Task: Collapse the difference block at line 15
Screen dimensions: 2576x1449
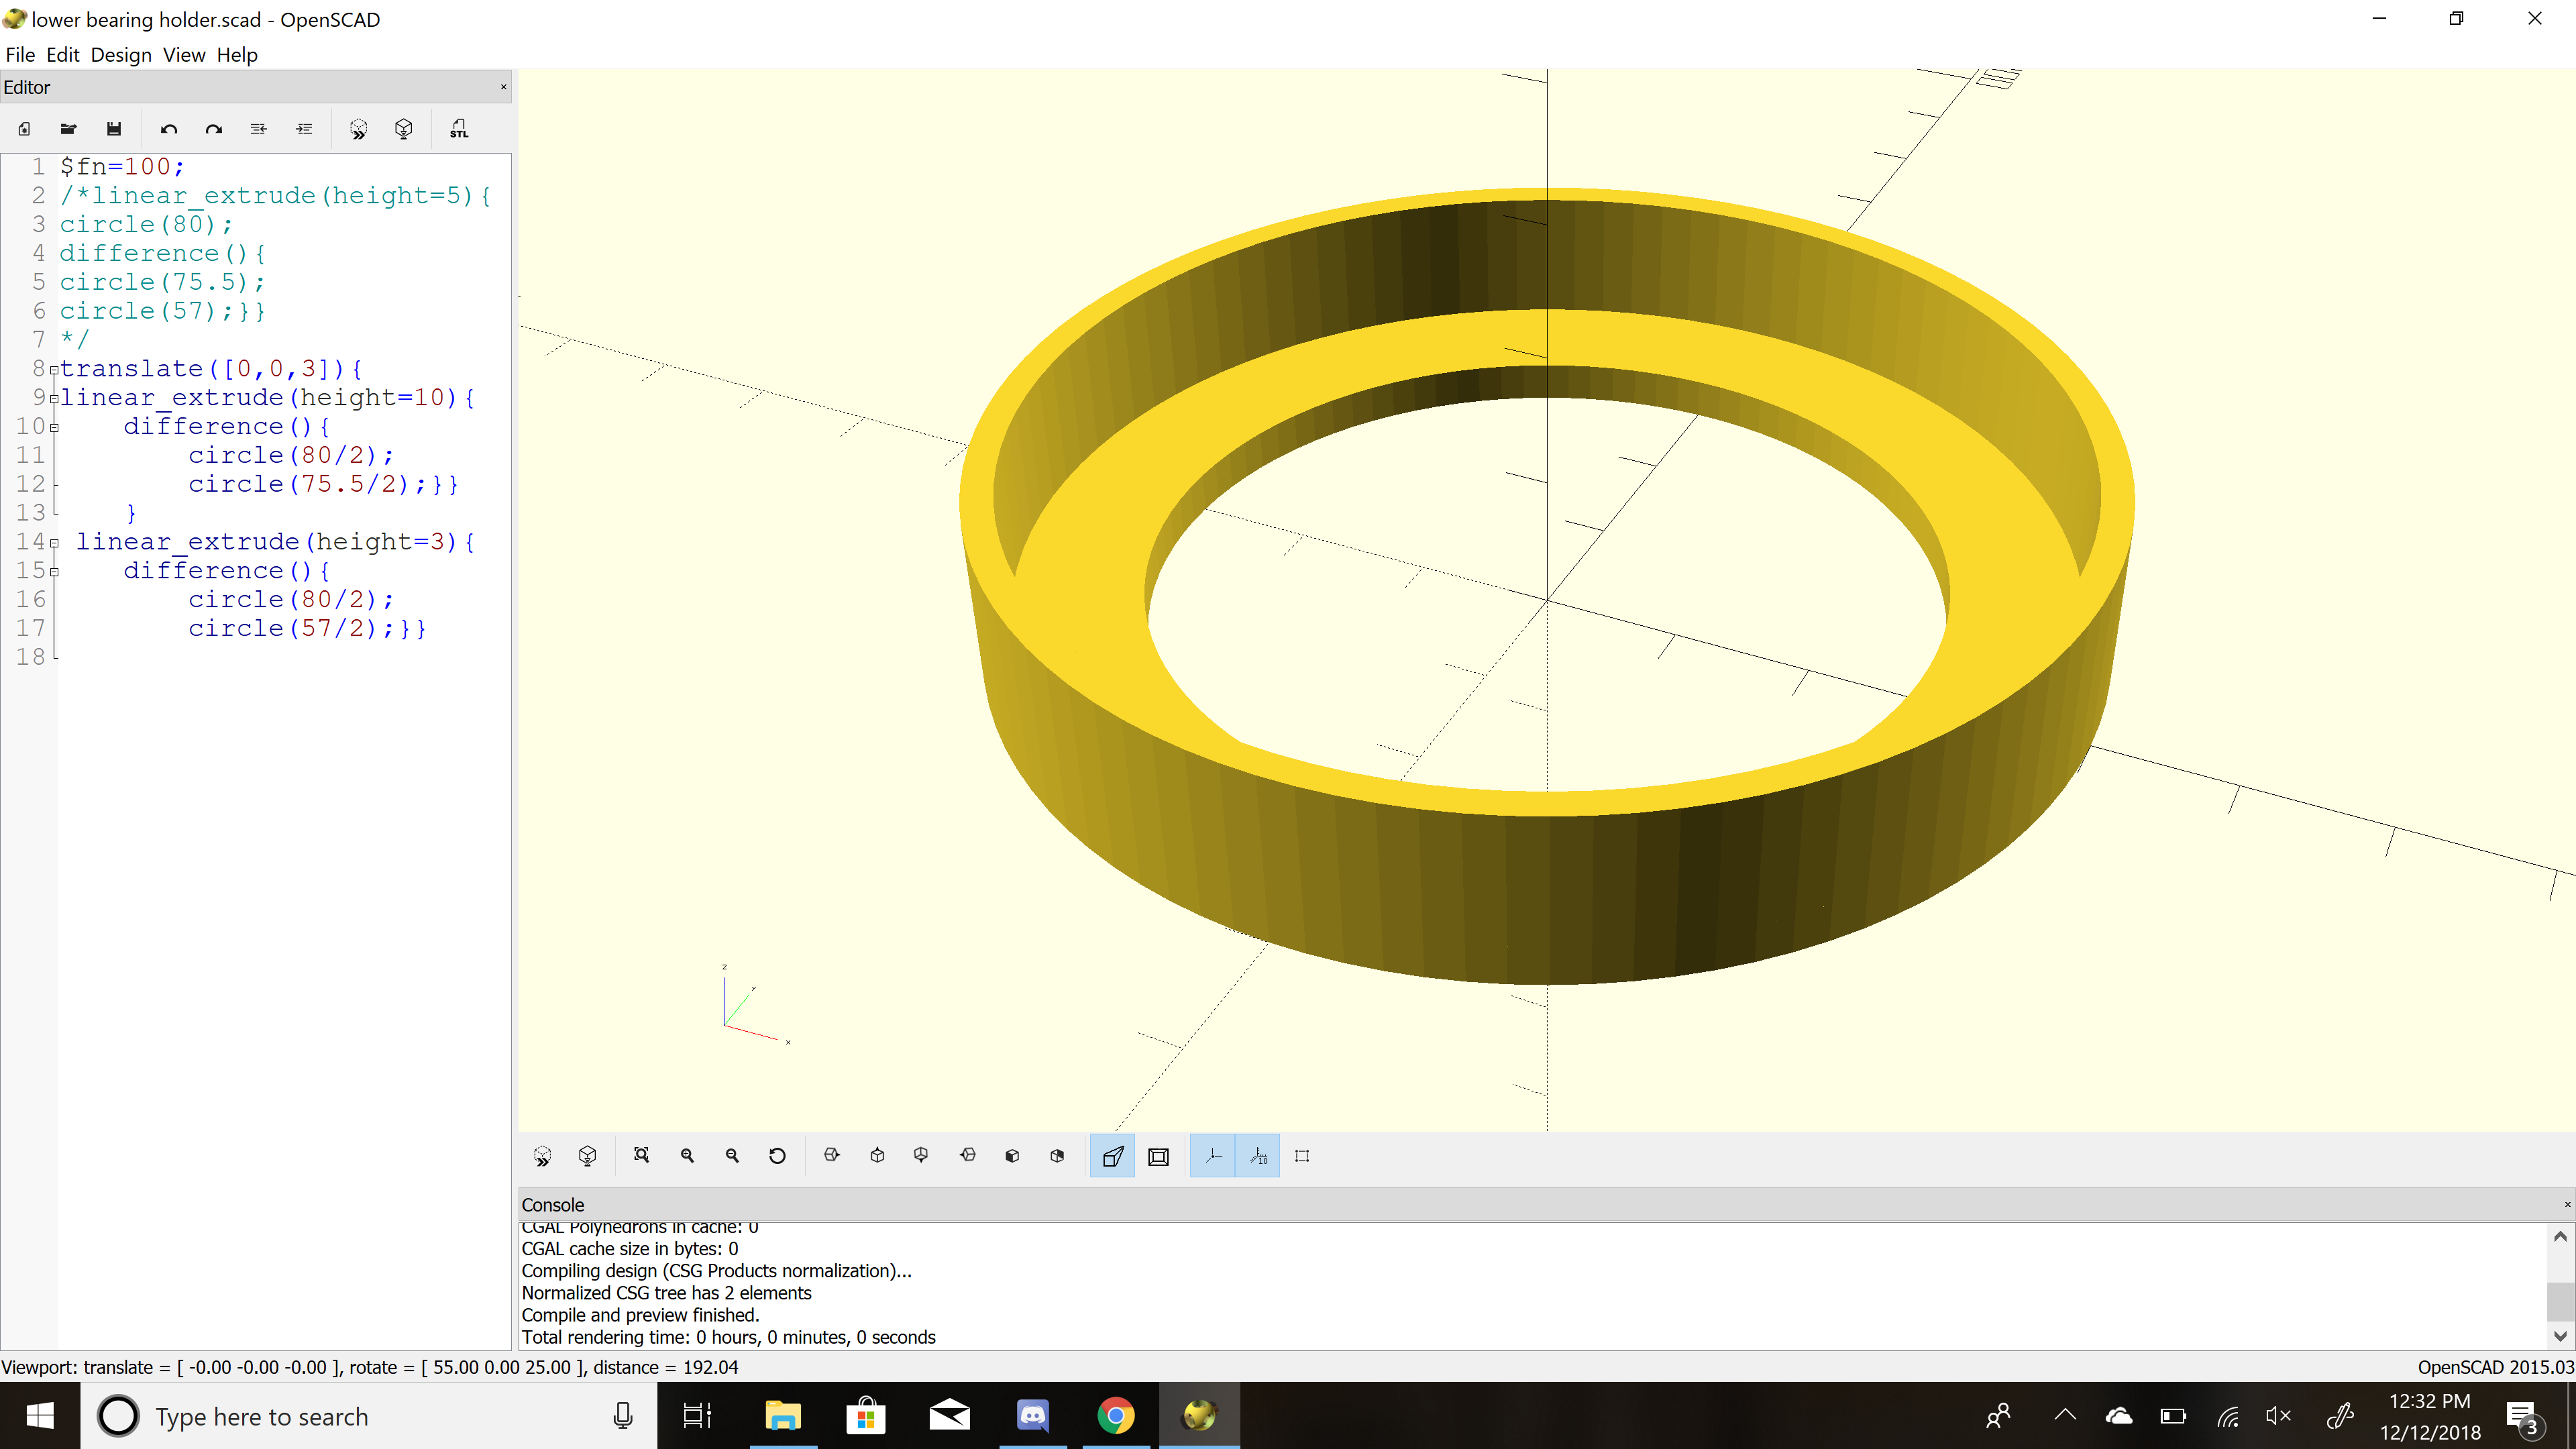Action: click(54, 572)
